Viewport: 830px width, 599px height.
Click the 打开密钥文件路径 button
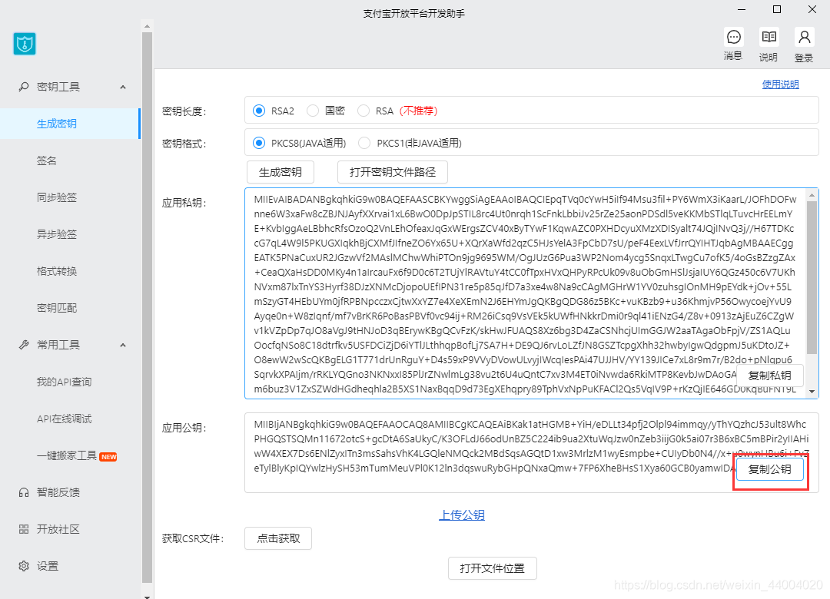point(393,172)
